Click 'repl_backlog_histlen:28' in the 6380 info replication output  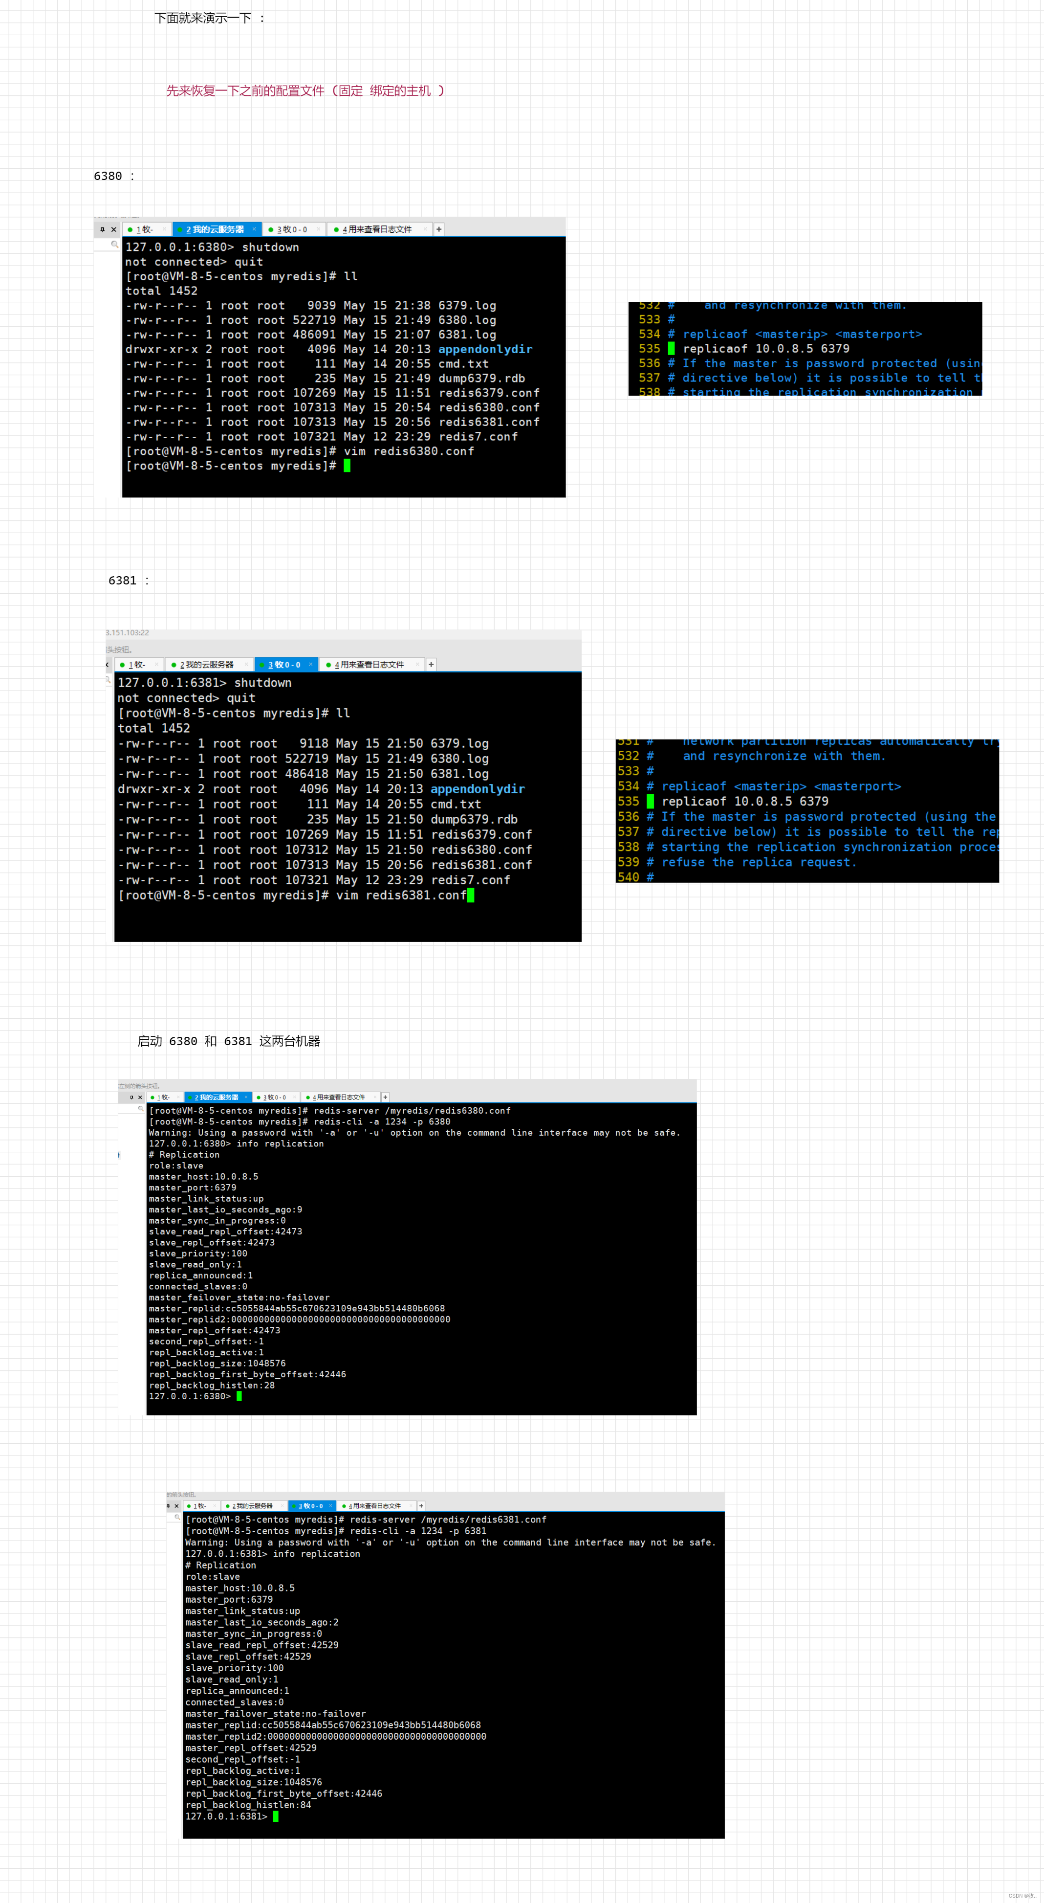tap(212, 1386)
